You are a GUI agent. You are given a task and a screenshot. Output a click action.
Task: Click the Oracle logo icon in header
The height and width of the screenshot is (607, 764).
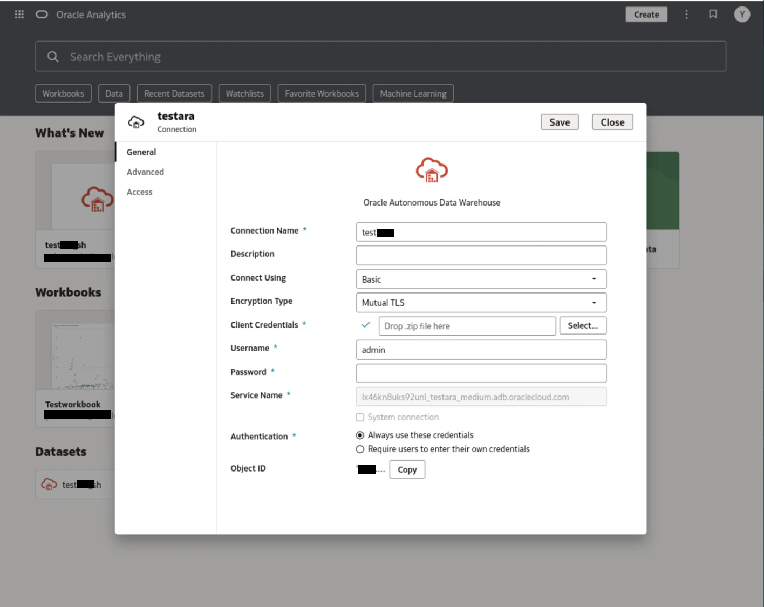coord(42,15)
